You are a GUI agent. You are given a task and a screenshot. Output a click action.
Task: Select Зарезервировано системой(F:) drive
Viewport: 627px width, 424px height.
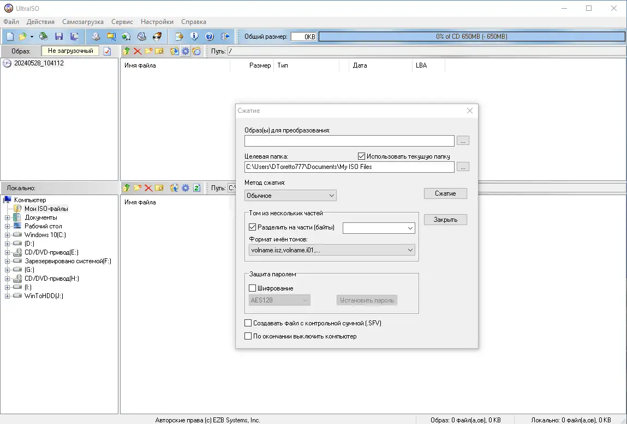[68, 261]
